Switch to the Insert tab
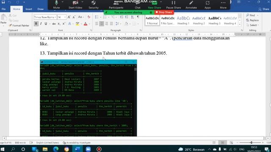271x152 pixels. click(29, 9)
